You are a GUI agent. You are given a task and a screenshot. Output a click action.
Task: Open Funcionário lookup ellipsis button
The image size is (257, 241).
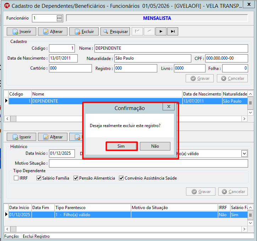click(59, 18)
